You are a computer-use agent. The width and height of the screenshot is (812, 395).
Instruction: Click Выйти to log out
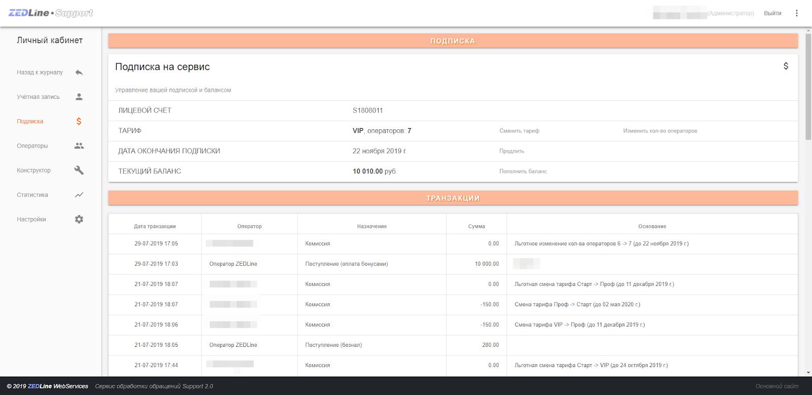(772, 13)
